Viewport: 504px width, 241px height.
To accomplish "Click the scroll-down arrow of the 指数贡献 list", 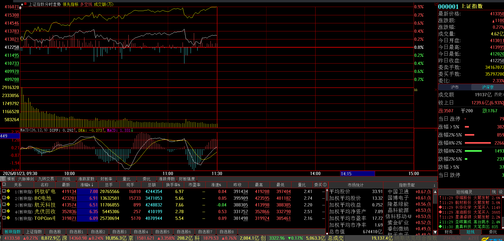I will coord(435,232).
